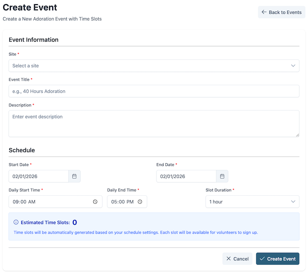Image resolution: width=308 pixels, height=274 pixels.
Task: Select the hour '09' in Daily Start Time
Action: click(x=16, y=202)
